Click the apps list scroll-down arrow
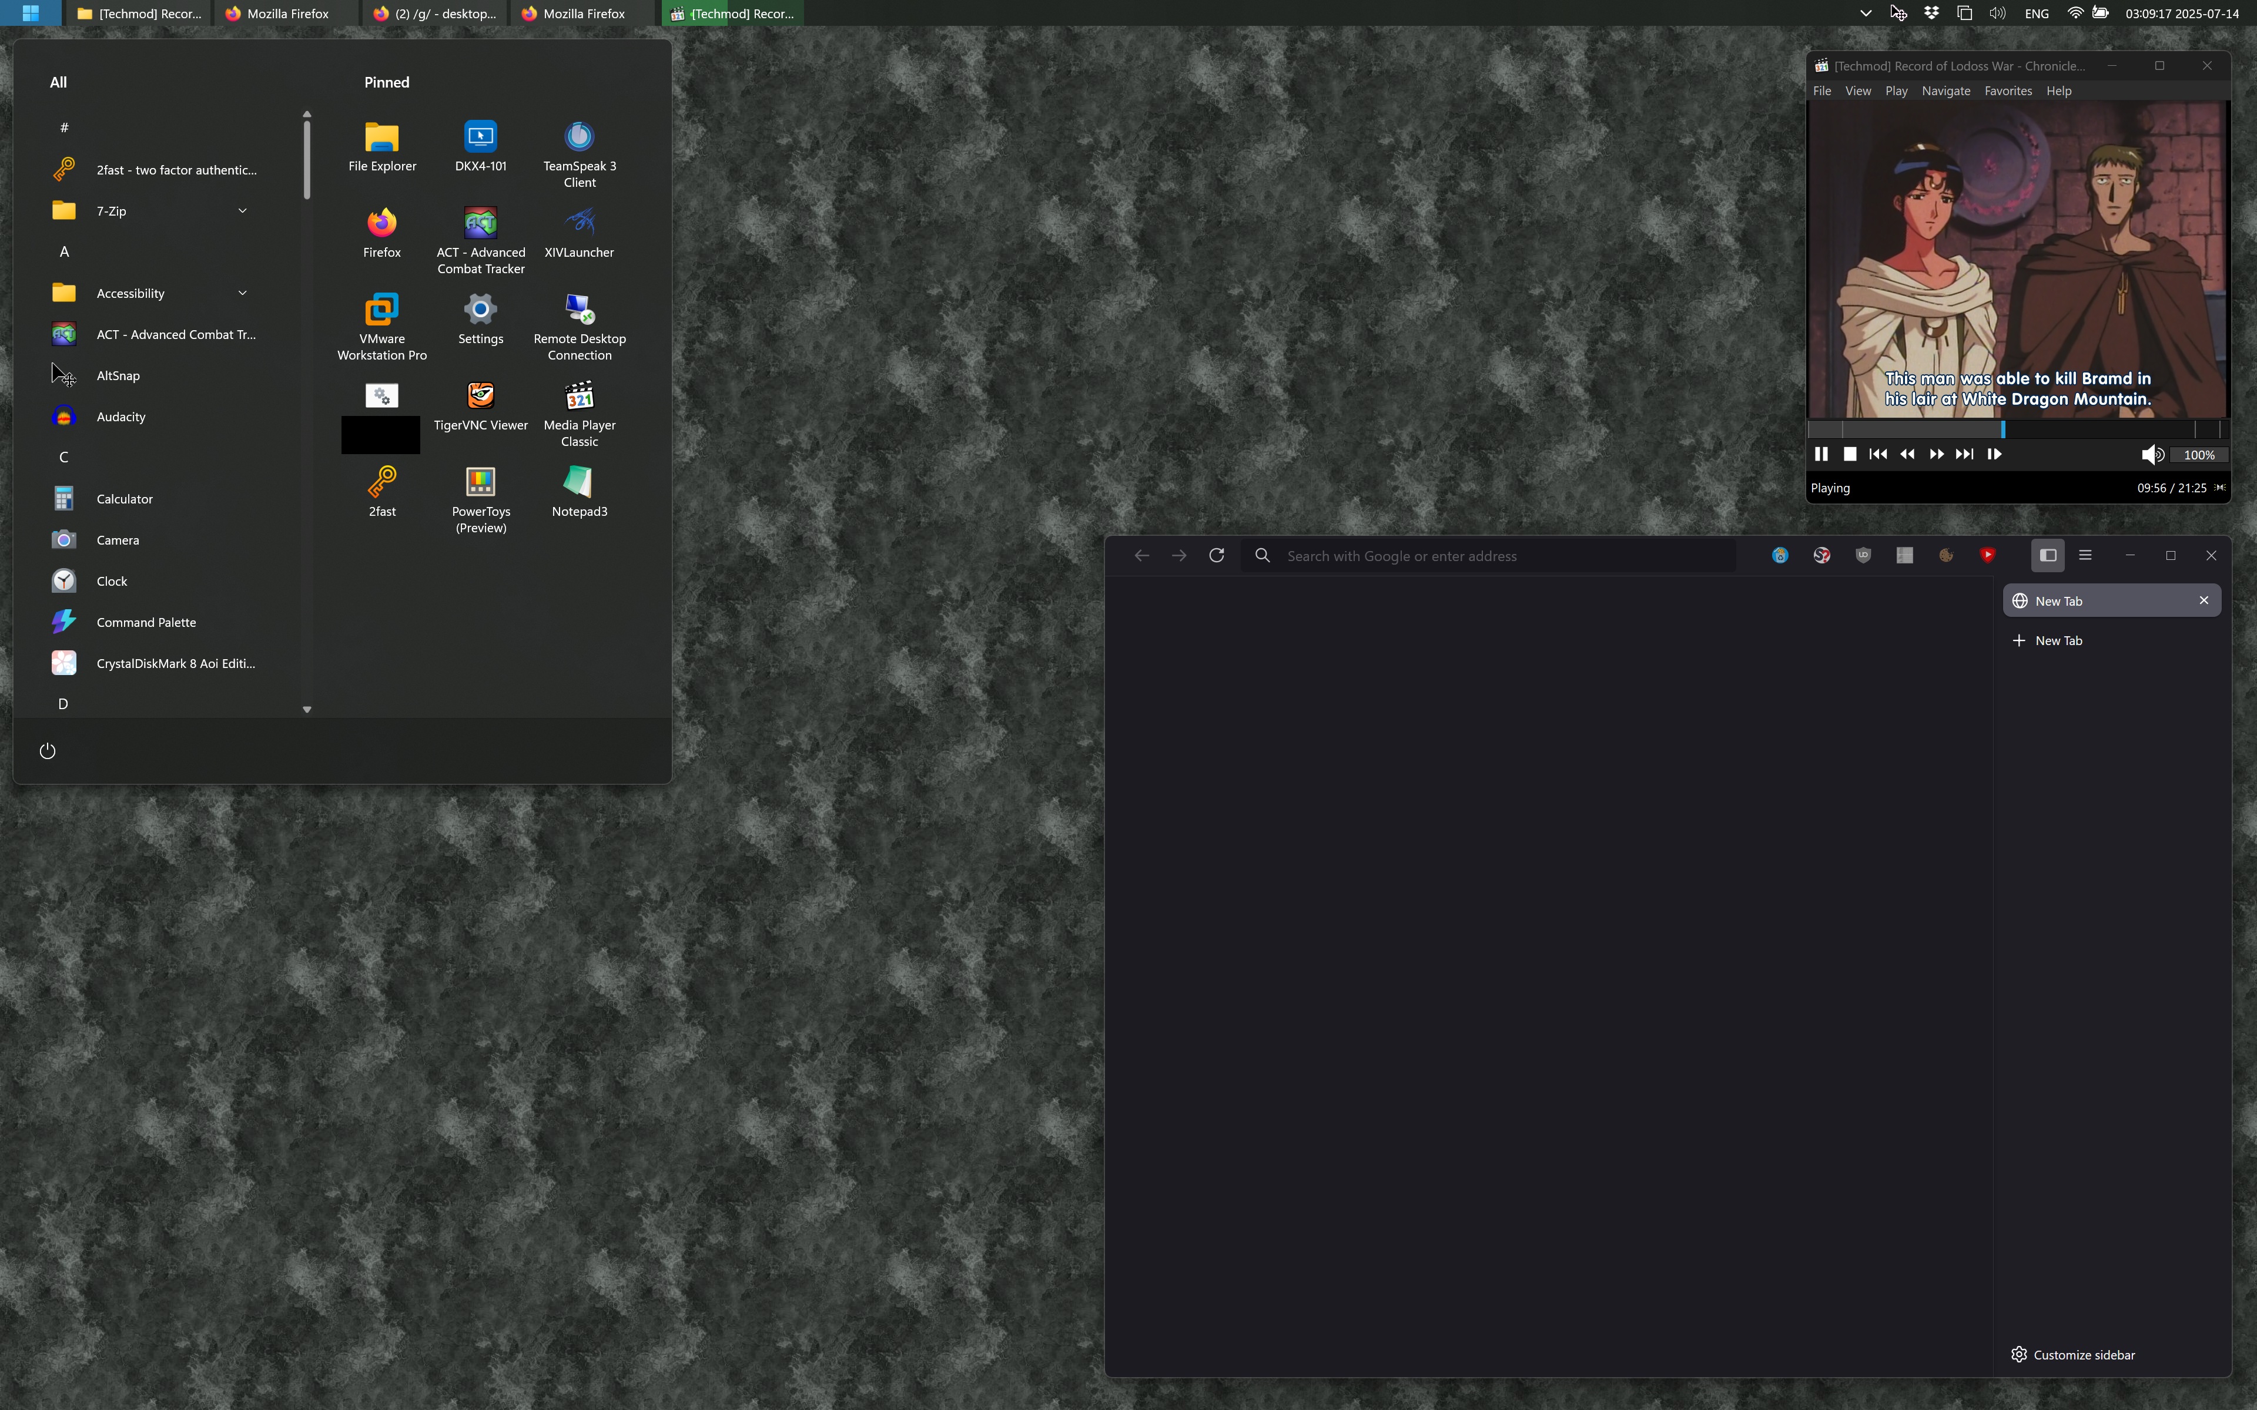Screen dimensions: 2257x1410 [307, 710]
